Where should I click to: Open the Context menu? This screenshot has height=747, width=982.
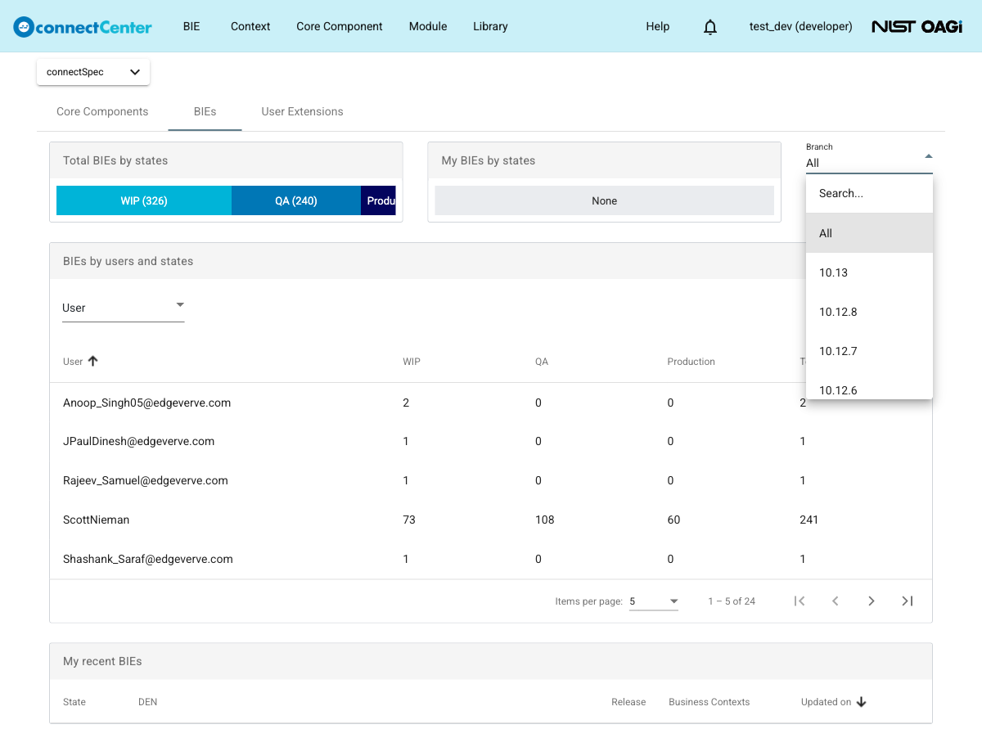250,26
